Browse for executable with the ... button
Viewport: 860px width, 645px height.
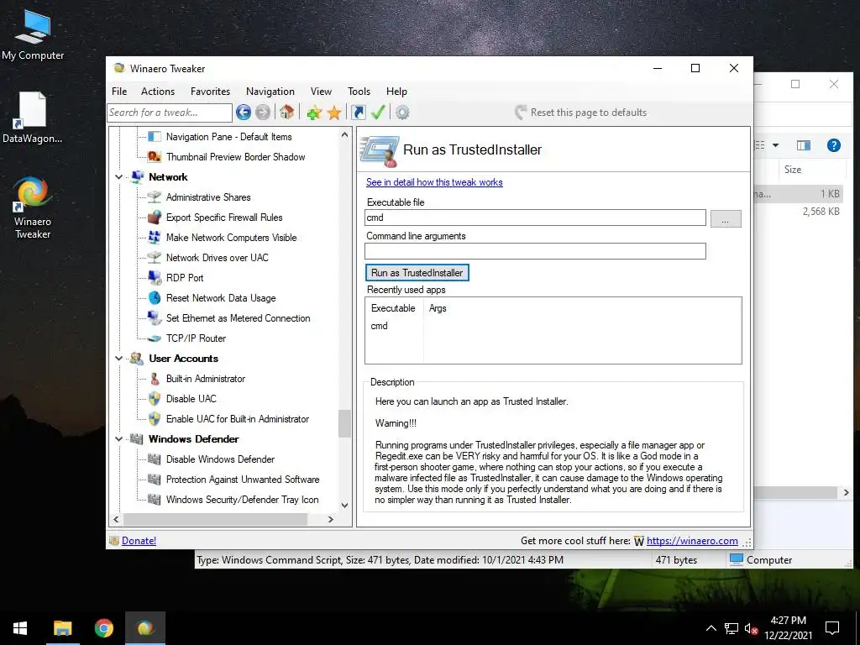tap(726, 219)
